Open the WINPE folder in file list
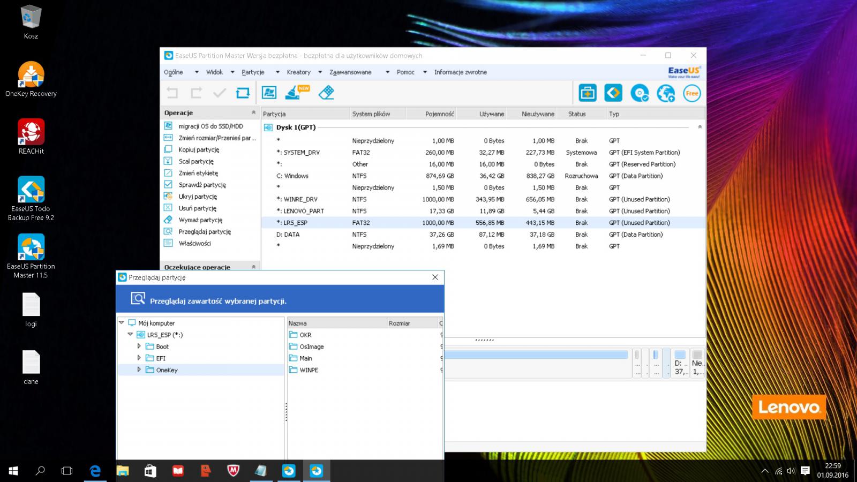Screen dimensions: 857x482 pos(309,370)
